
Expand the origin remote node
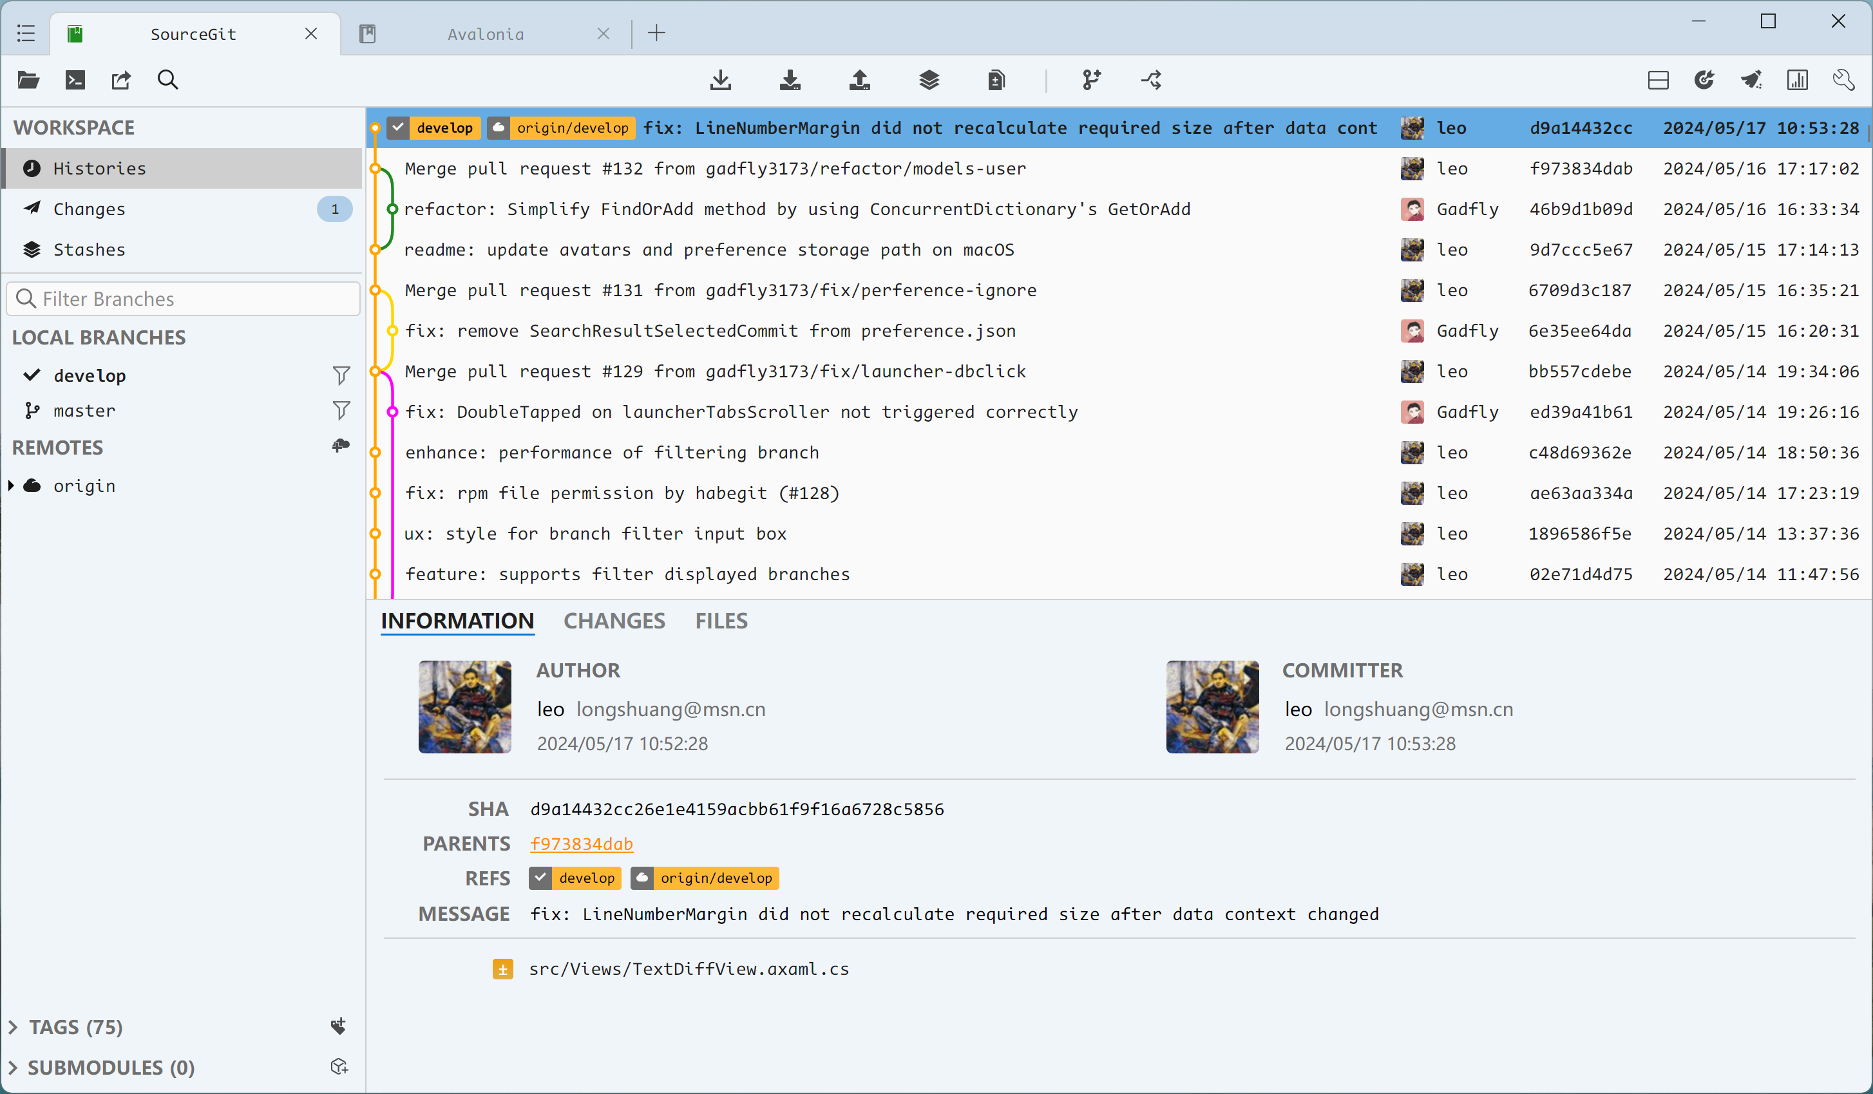tap(11, 486)
